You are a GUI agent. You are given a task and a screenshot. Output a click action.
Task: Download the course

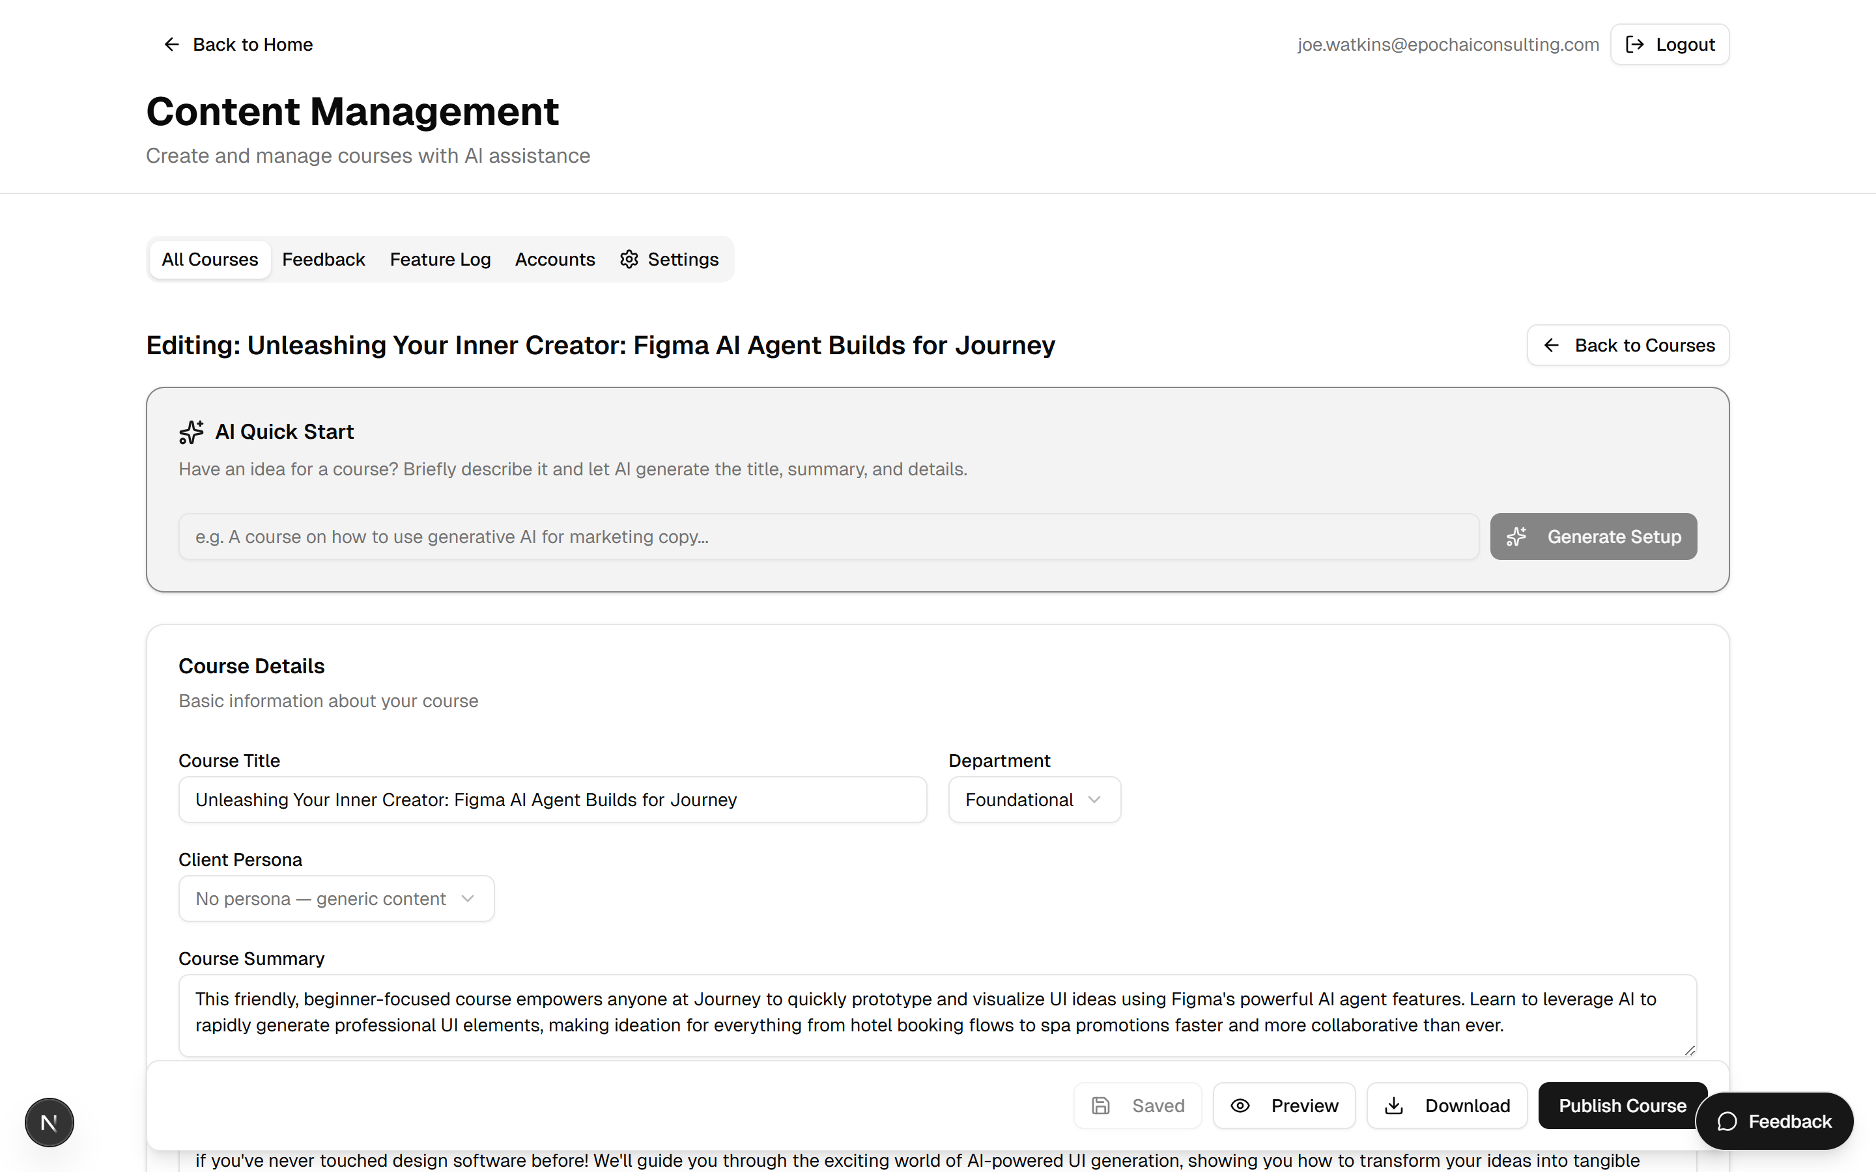click(x=1447, y=1106)
